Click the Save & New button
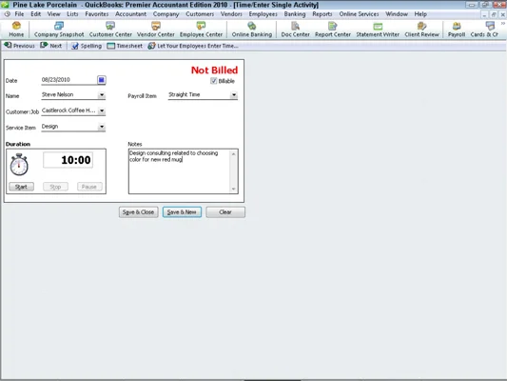Image resolution: width=507 pixels, height=381 pixels. tap(182, 212)
